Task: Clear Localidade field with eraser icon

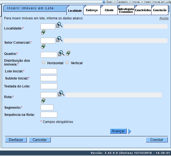Action: [x=43, y=32]
